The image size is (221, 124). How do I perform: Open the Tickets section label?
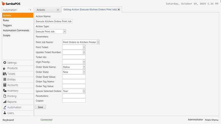[11, 74]
